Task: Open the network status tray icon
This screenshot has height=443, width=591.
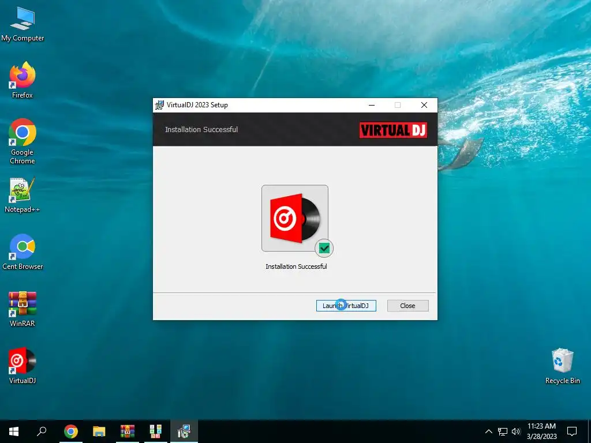Action: point(503,431)
